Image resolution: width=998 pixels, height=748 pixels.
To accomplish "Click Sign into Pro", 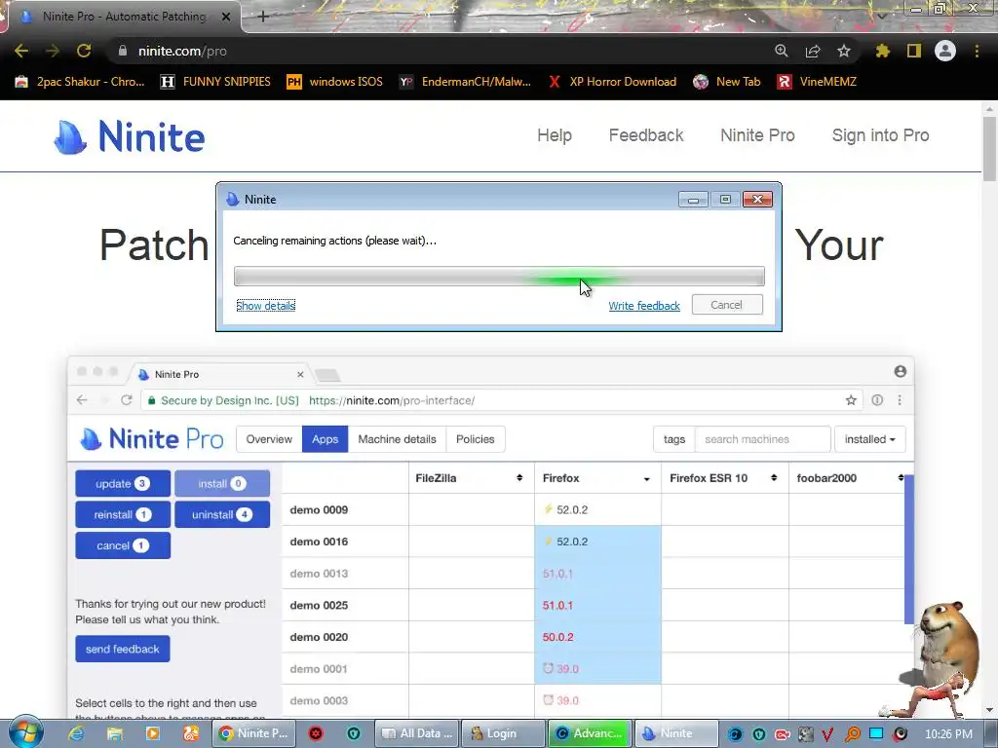I will pyautogui.click(x=880, y=135).
